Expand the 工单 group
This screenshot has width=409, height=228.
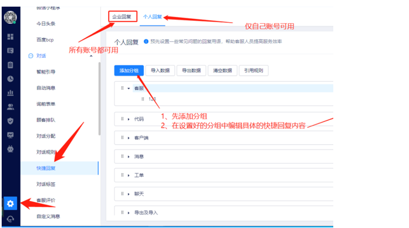128,176
